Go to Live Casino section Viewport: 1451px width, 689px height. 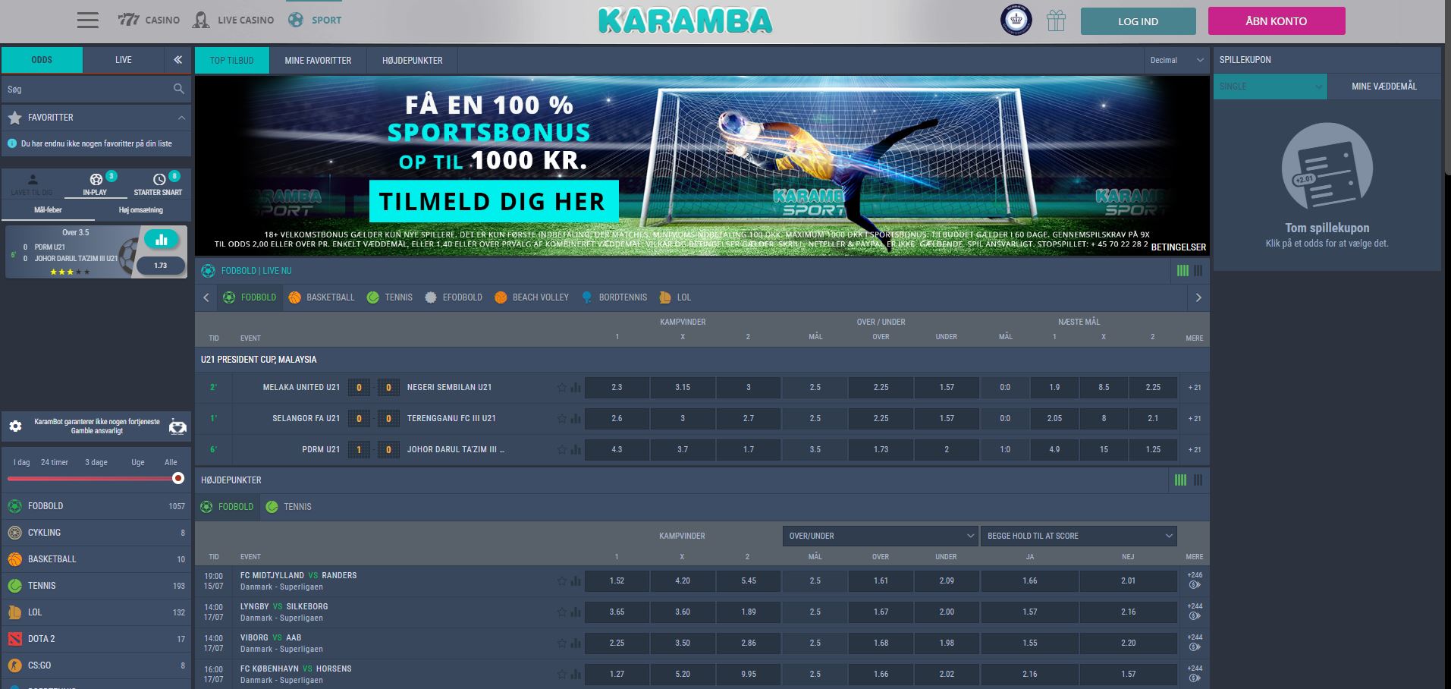pos(234,20)
